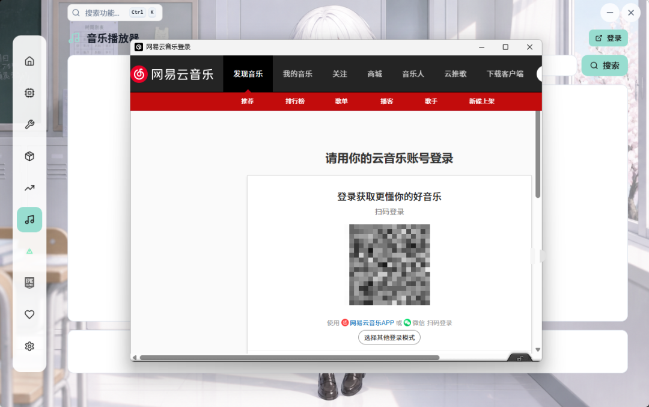Screen dimensions: 649x407
Task: Select 歌手 in red sub-navigation
Action: pyautogui.click(x=431, y=101)
